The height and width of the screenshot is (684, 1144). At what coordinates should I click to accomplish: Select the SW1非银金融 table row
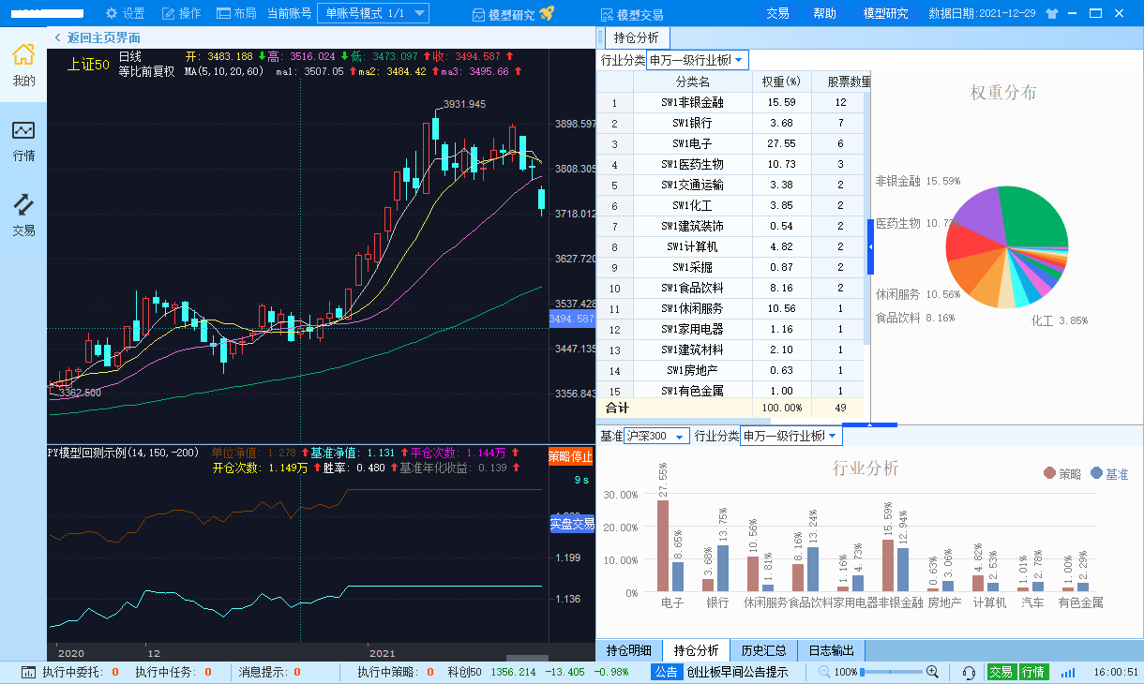tap(731, 102)
